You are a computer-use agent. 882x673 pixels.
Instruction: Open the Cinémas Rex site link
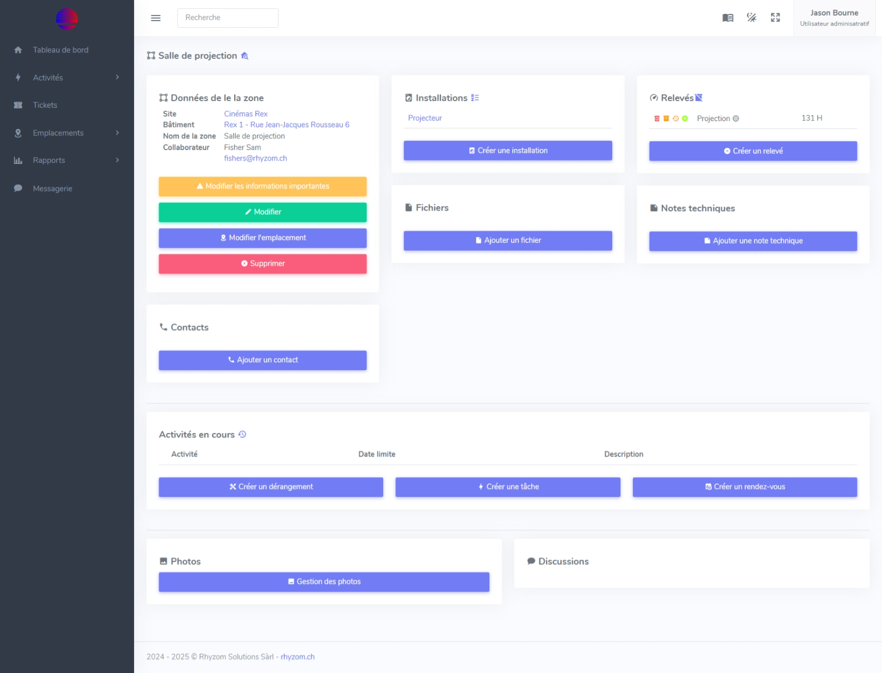tap(246, 114)
